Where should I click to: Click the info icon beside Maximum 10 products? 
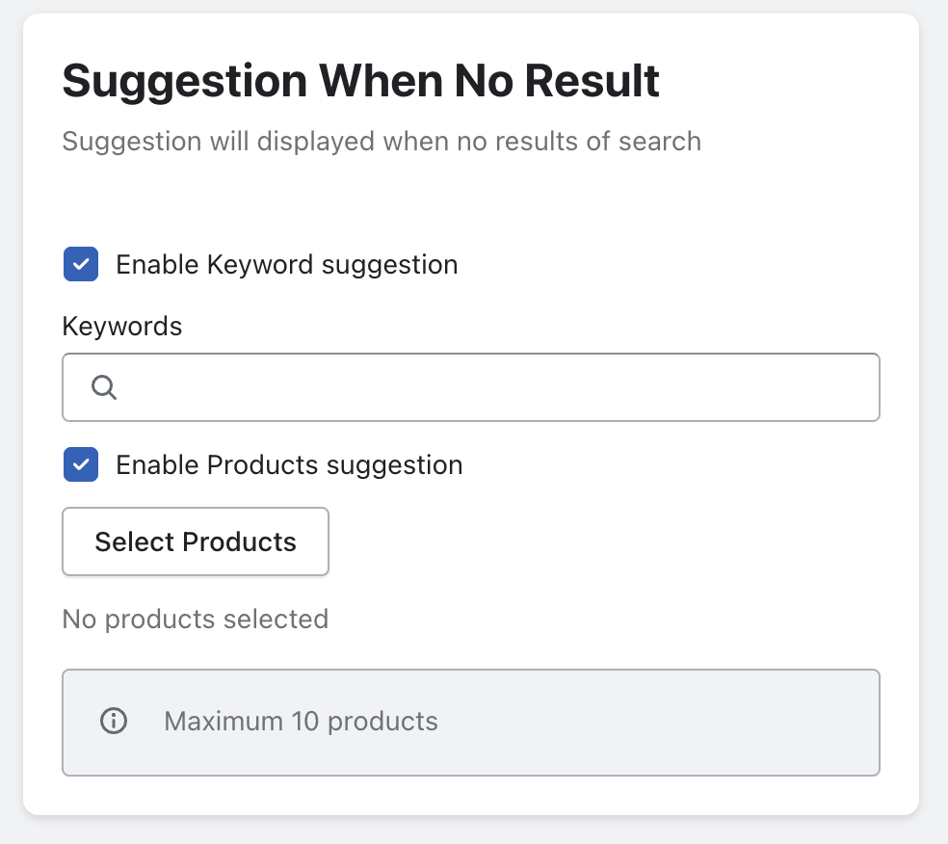pos(114,721)
